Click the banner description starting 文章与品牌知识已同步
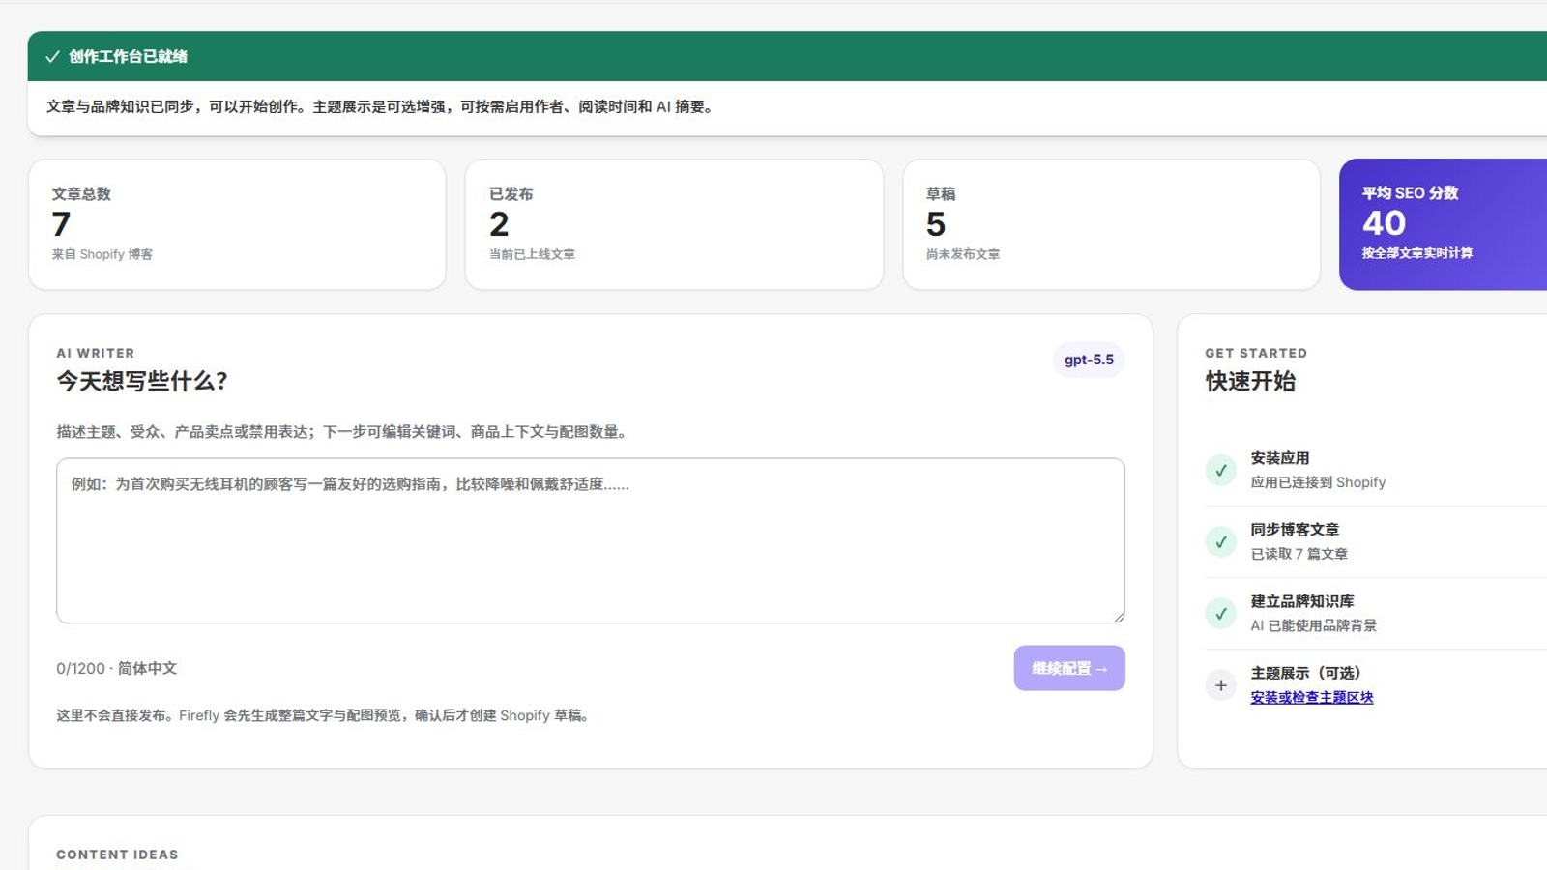 coord(382,107)
